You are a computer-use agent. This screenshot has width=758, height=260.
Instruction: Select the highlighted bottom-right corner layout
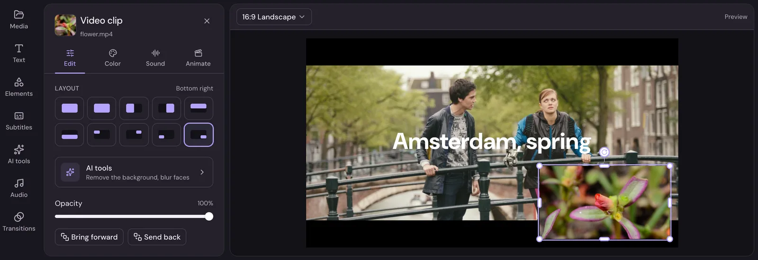pyautogui.click(x=199, y=135)
